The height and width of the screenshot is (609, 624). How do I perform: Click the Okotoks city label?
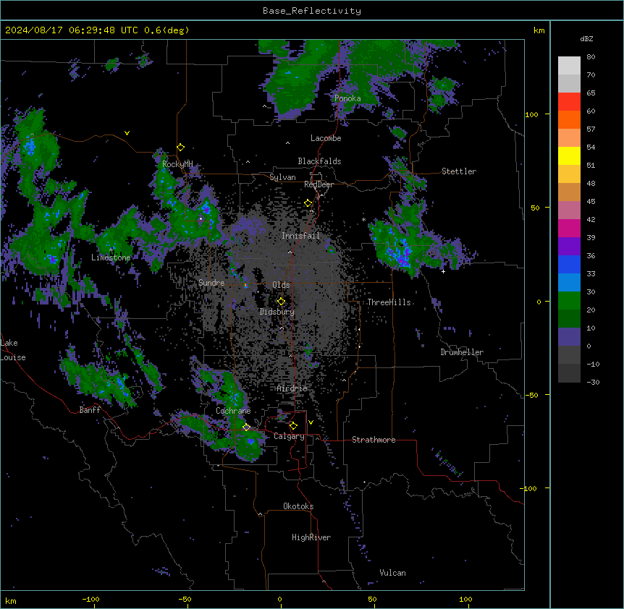tap(298, 506)
